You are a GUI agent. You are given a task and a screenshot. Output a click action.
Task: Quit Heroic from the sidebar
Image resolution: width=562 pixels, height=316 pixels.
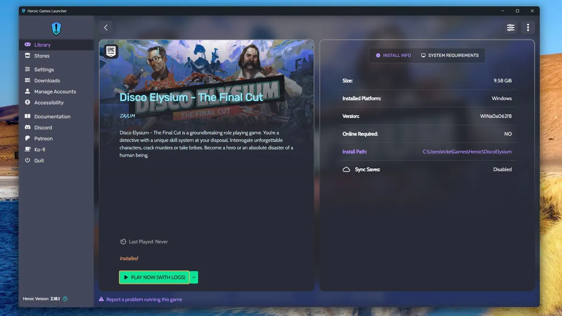pos(56,161)
